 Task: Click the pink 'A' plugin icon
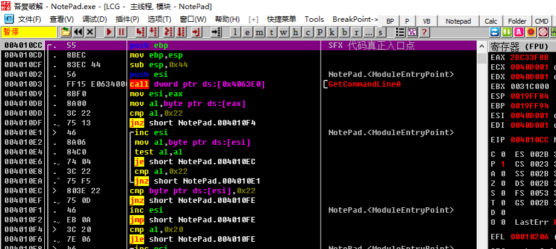click(x=518, y=32)
